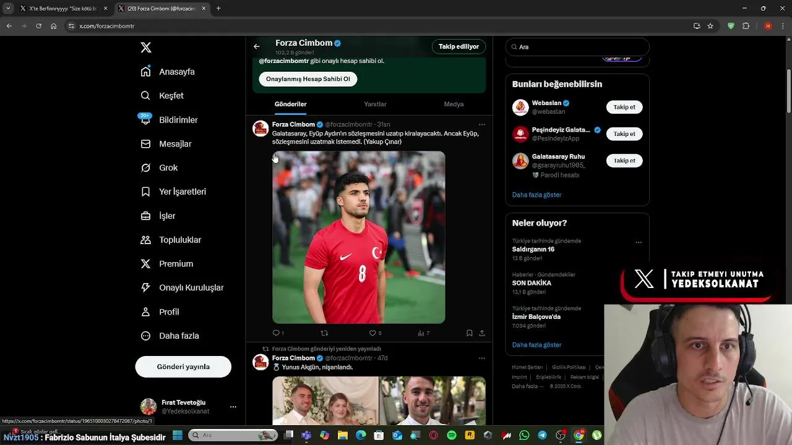This screenshot has width=792, height=445.
Task: Share the Eyüp Aydın post
Action: (x=482, y=333)
